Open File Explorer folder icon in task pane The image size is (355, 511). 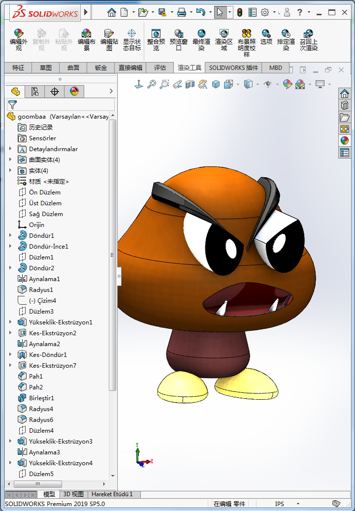point(345,117)
